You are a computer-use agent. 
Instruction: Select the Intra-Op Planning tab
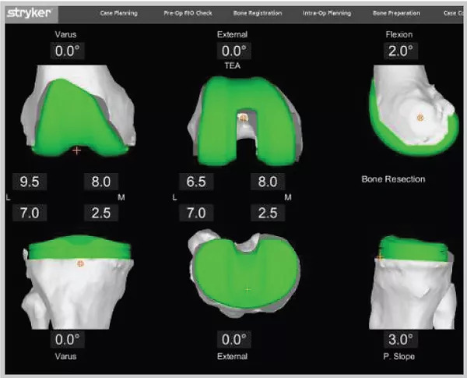[x=326, y=14]
